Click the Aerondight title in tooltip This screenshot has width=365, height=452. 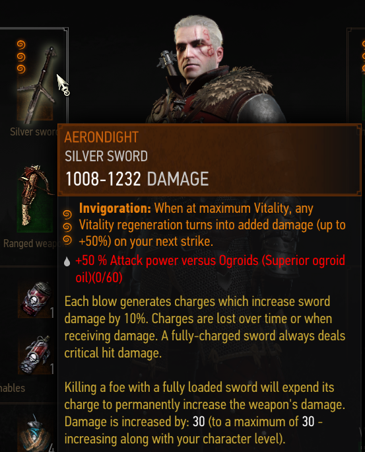click(x=102, y=137)
